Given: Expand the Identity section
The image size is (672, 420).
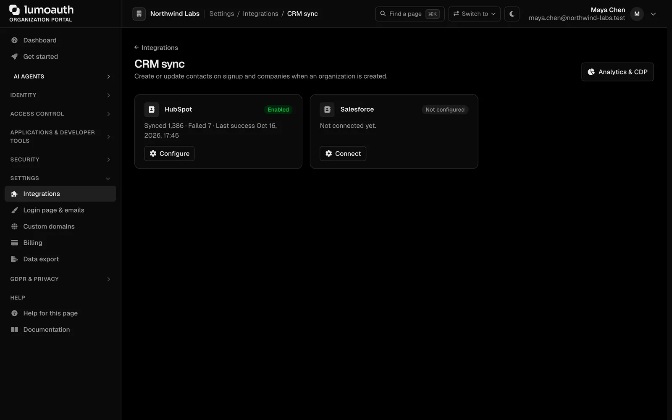Looking at the screenshot, I should [60, 95].
